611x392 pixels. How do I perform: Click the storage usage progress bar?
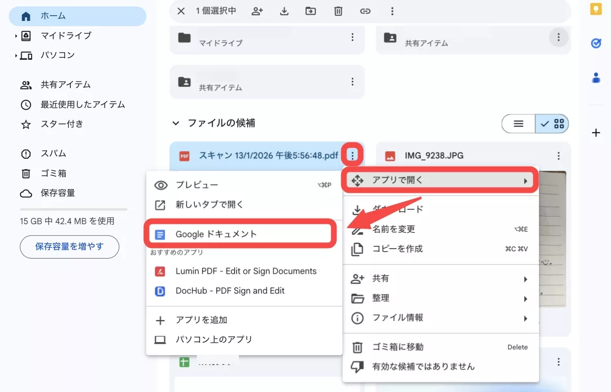coord(73,209)
